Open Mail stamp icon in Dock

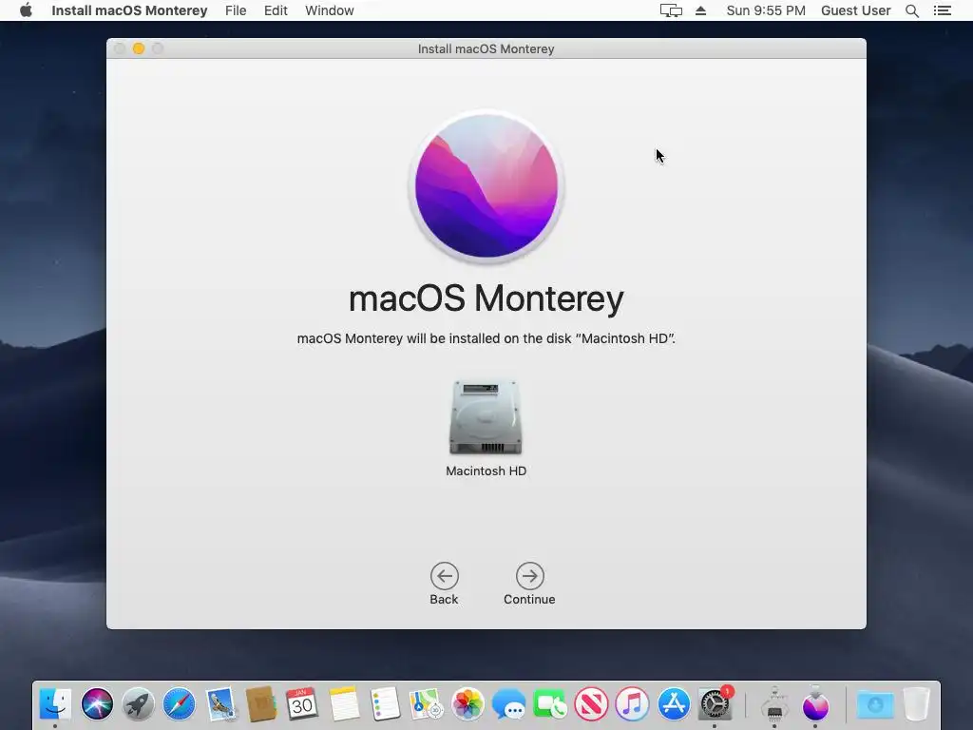(x=220, y=704)
